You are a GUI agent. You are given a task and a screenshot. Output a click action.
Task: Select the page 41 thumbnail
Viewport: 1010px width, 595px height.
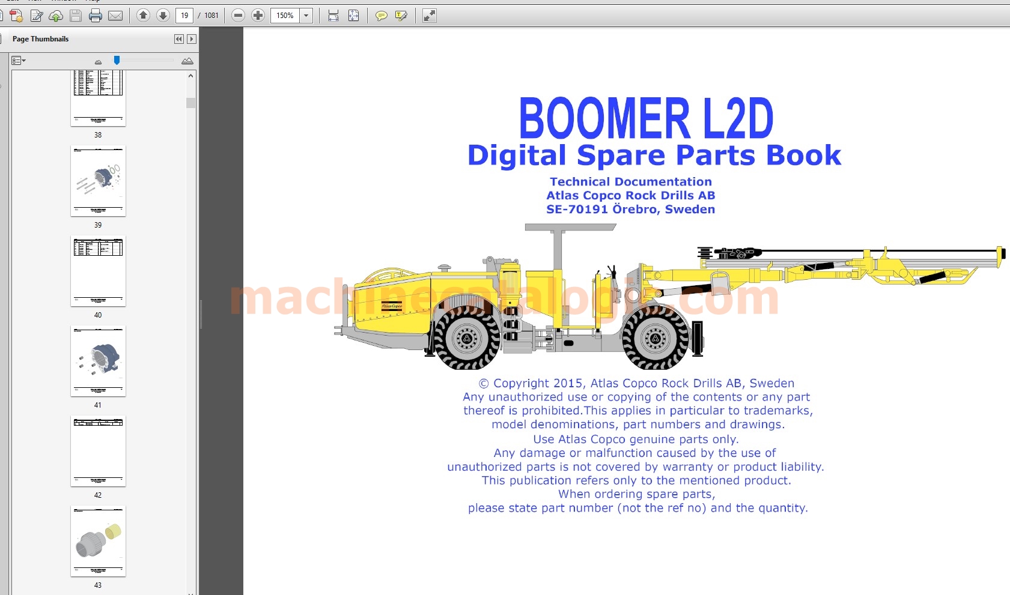(98, 361)
